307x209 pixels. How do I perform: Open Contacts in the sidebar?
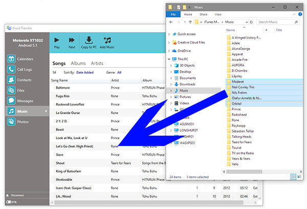tap(27, 80)
